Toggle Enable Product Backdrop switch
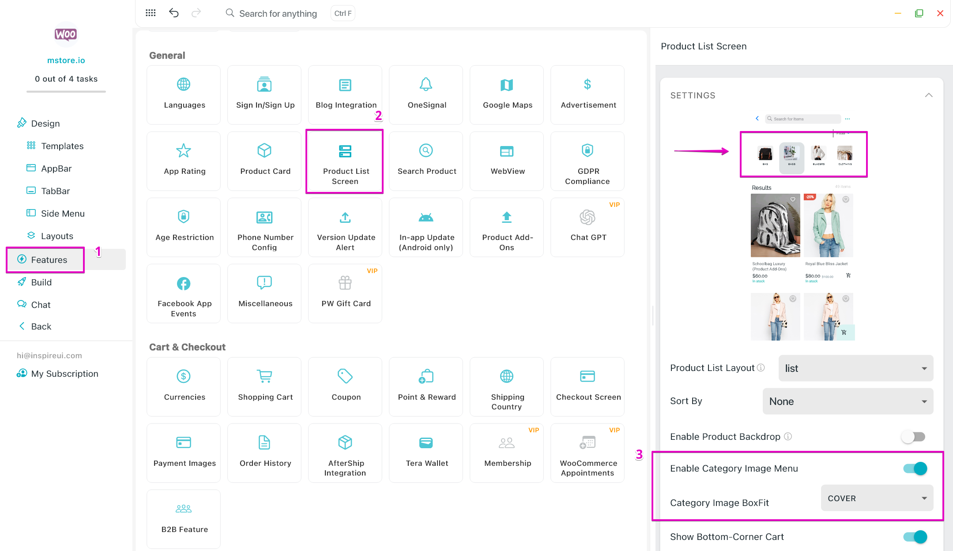The image size is (953, 551). point(913,437)
